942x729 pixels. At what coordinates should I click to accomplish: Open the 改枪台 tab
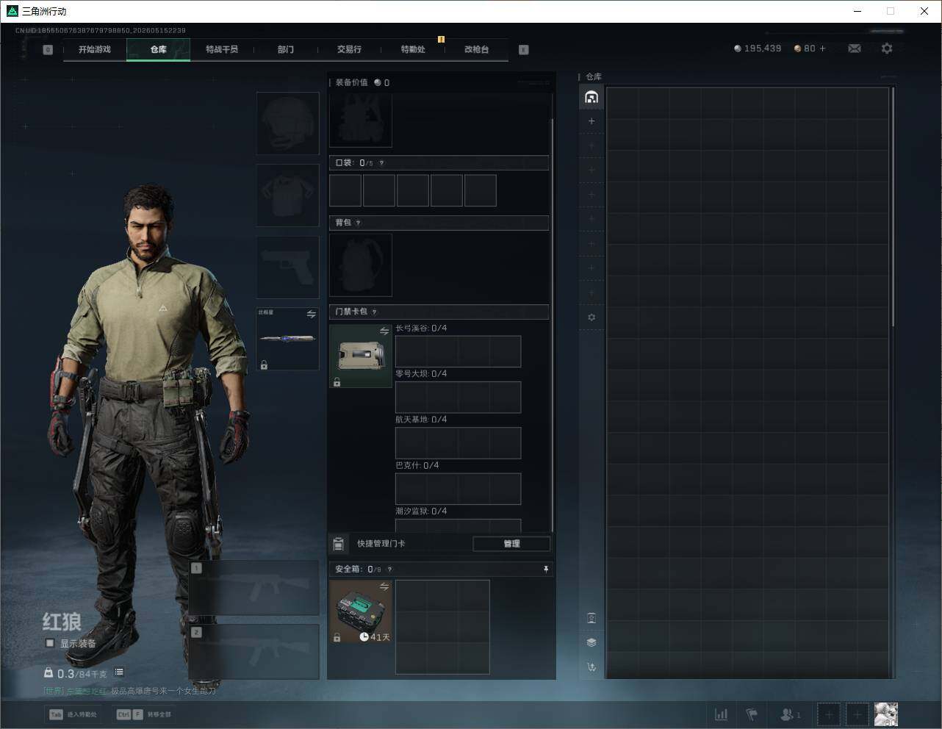pos(476,49)
